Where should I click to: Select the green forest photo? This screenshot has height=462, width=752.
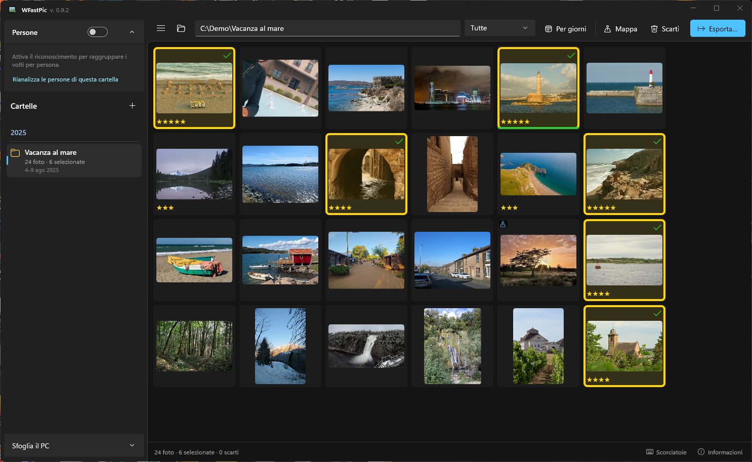pyautogui.click(x=194, y=346)
